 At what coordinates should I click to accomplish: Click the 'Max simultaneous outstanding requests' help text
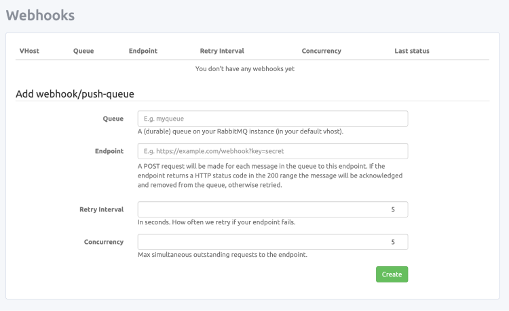(x=223, y=255)
